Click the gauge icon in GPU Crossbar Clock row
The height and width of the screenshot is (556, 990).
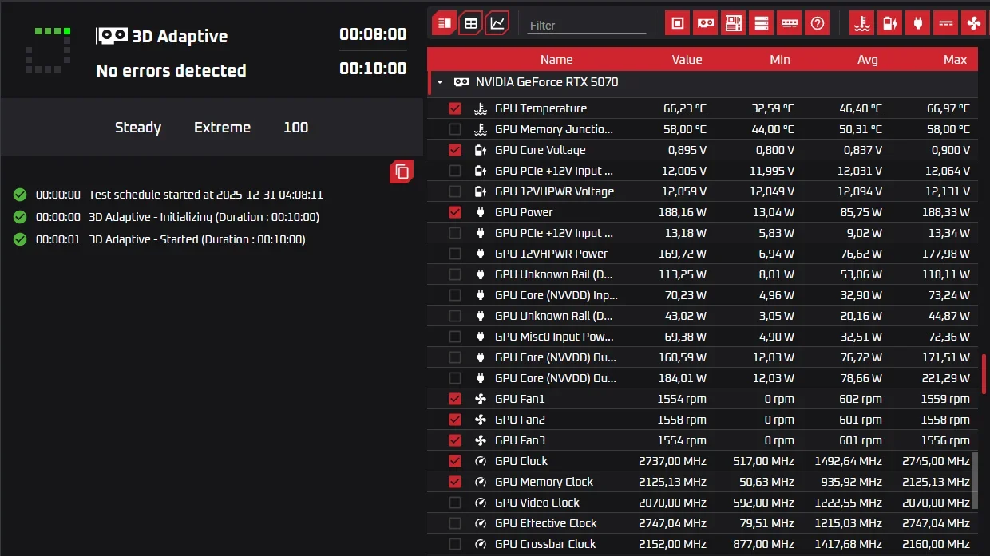click(481, 544)
